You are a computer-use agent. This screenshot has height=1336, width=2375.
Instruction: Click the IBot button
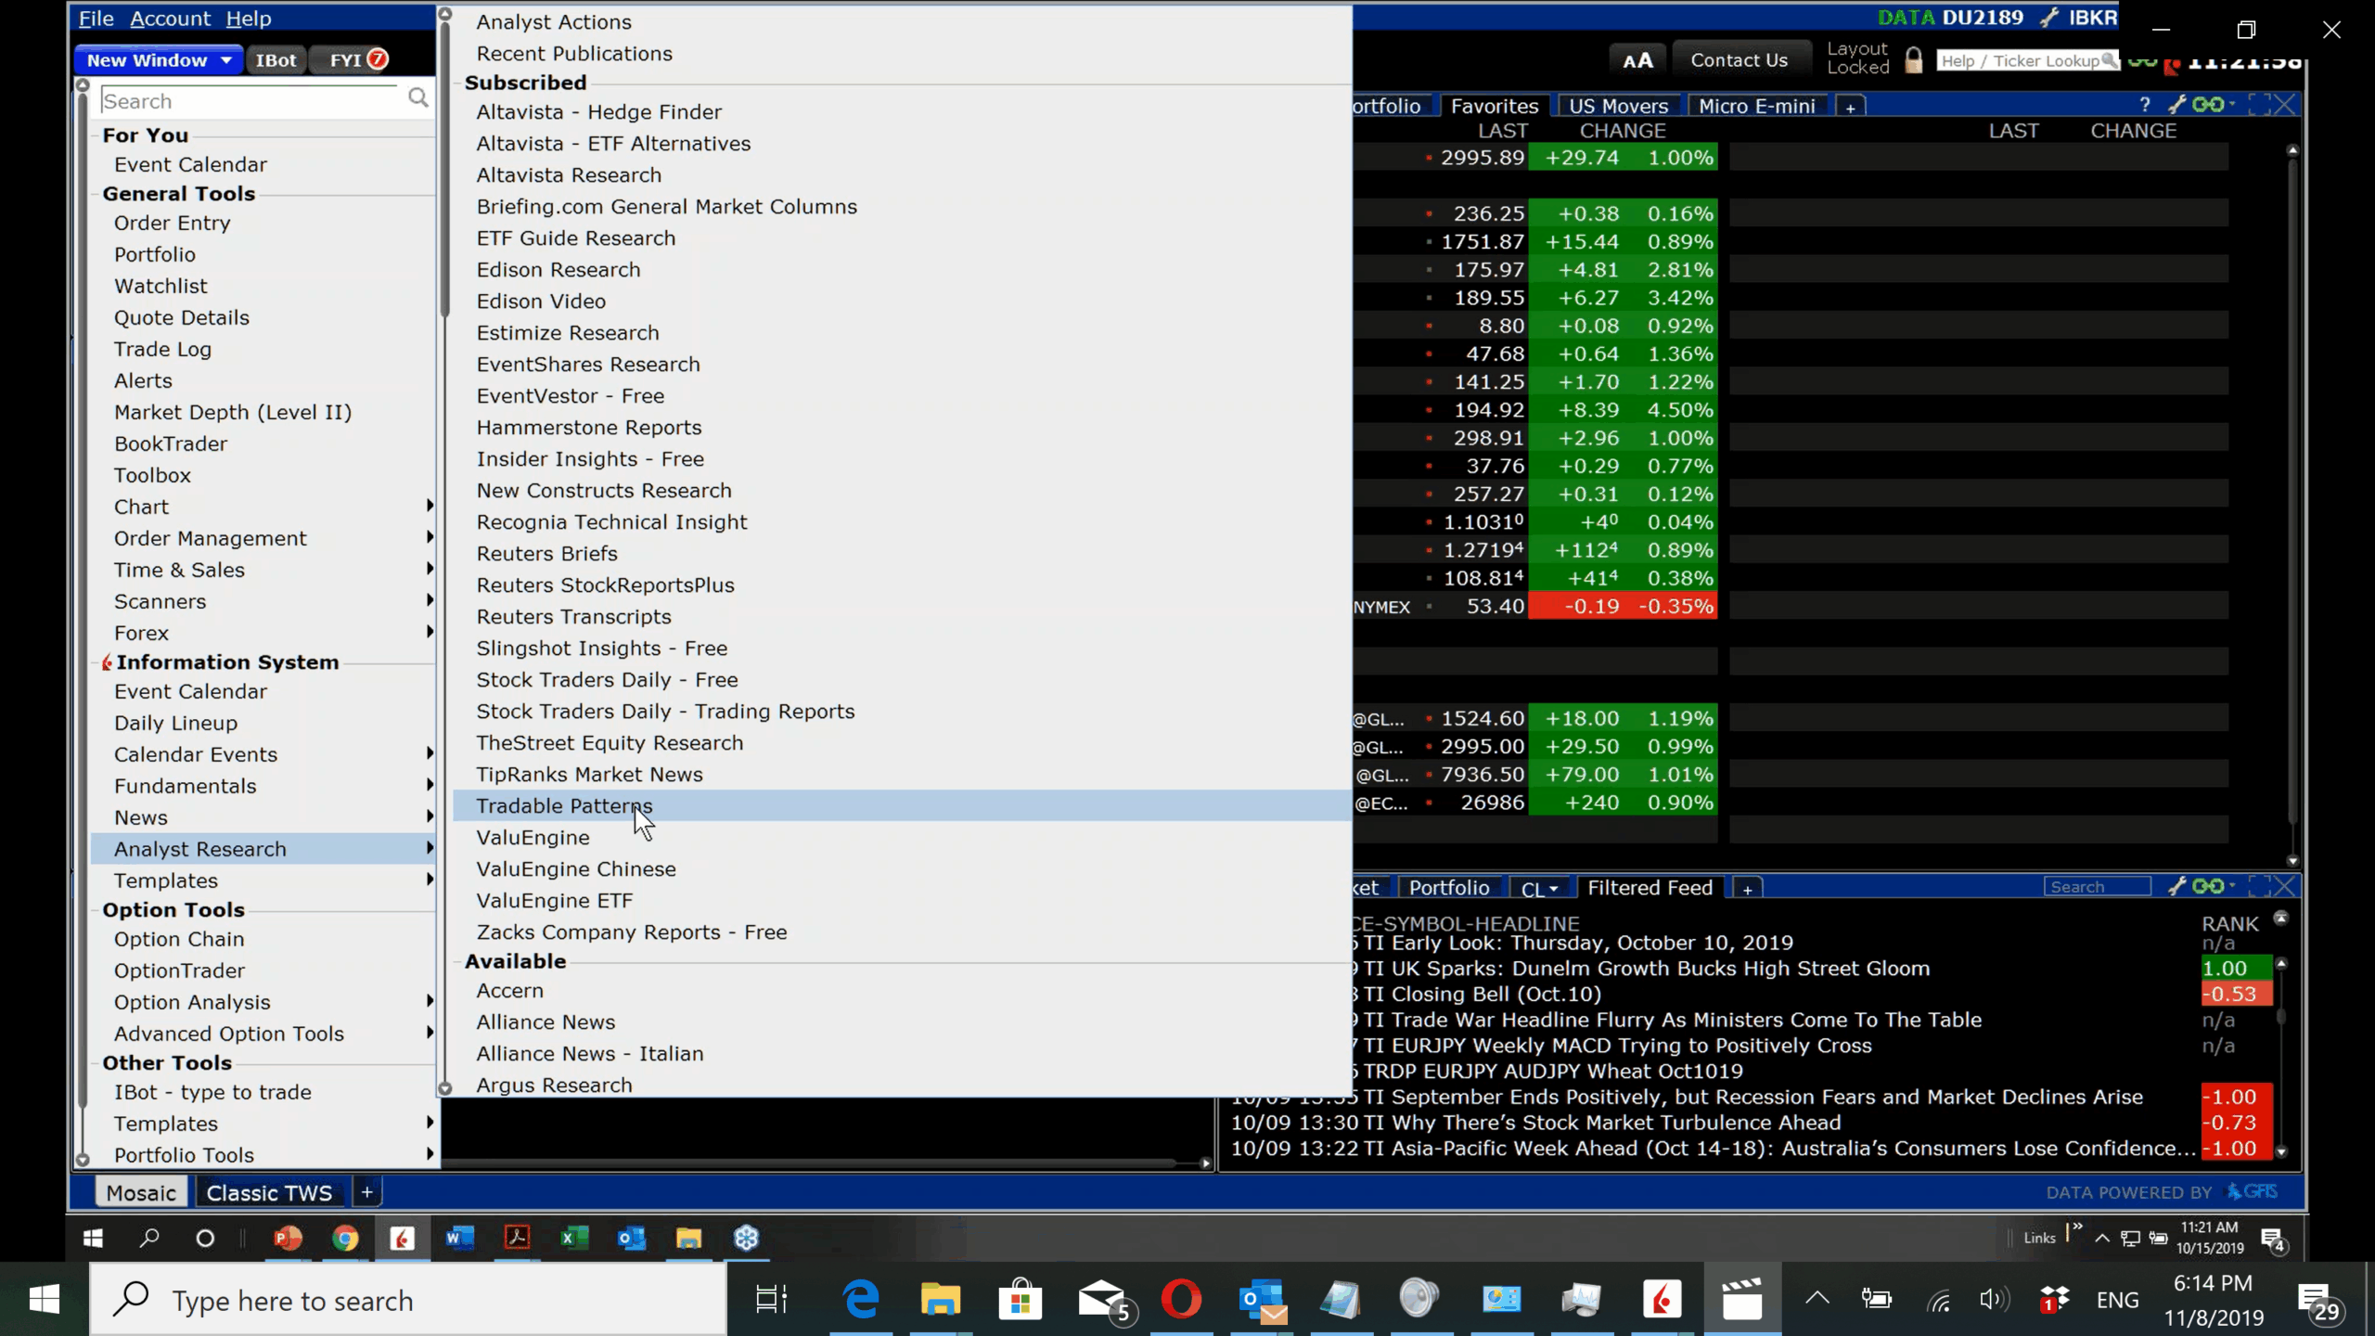pyautogui.click(x=276, y=60)
